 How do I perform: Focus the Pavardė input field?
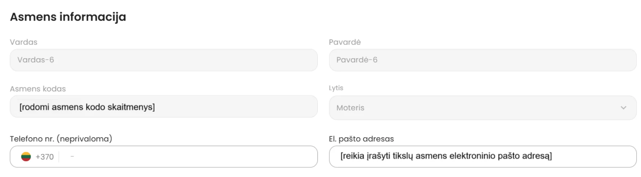click(482, 60)
